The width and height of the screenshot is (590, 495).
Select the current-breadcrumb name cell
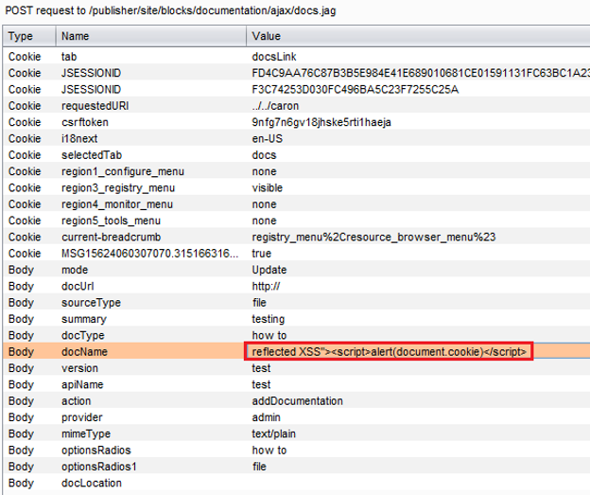pos(111,237)
